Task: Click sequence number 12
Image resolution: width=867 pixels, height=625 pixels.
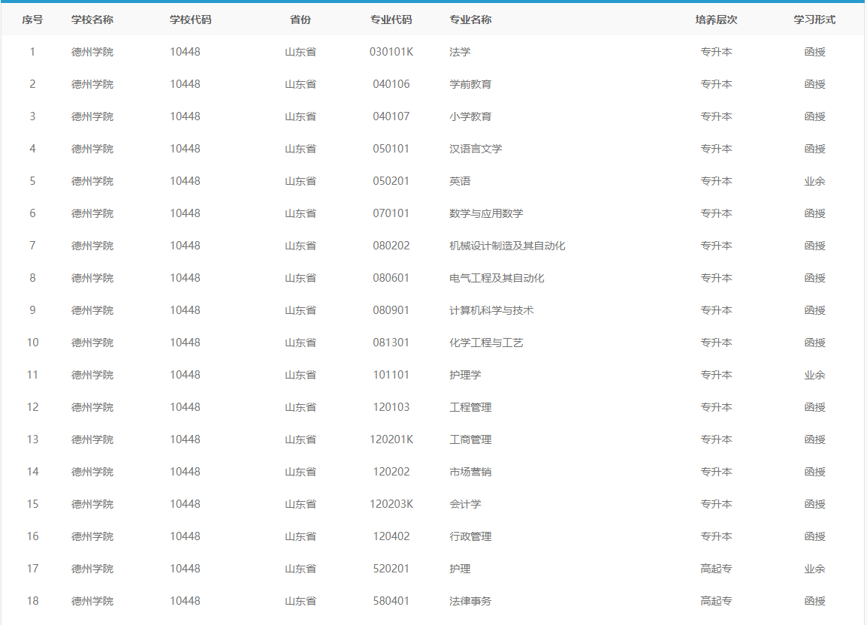Action: [x=32, y=407]
